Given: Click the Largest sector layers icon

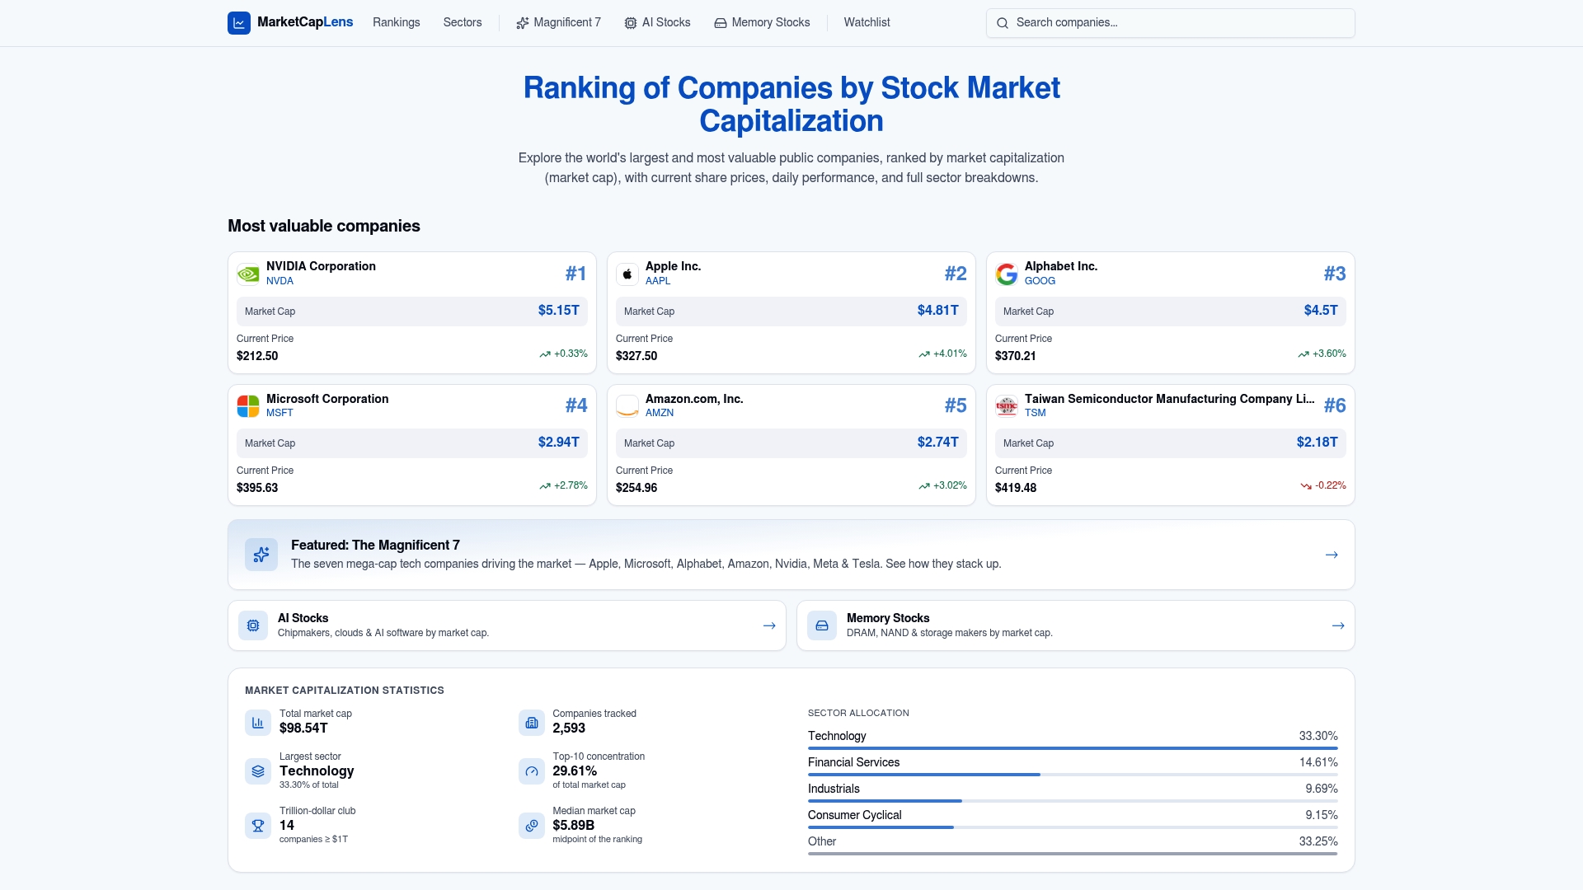Looking at the screenshot, I should (258, 771).
